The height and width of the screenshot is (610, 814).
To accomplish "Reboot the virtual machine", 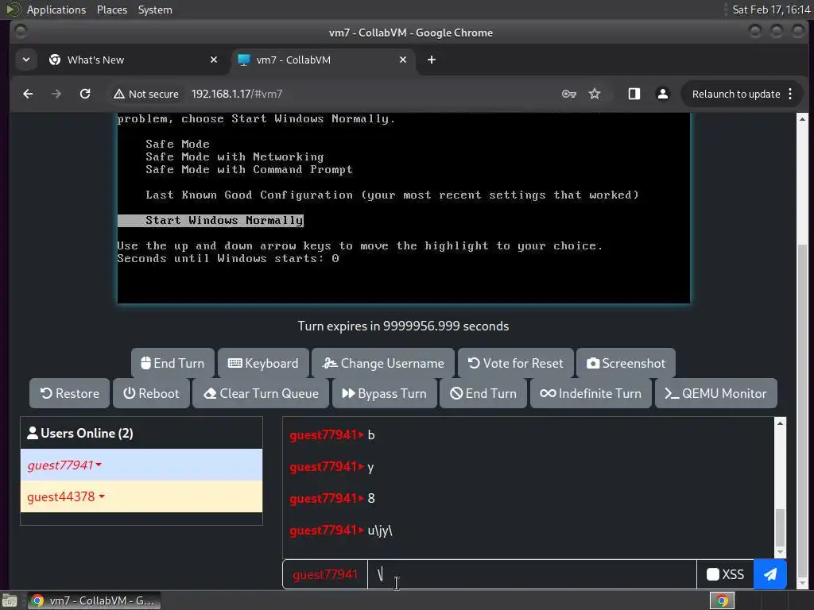I will click(151, 393).
